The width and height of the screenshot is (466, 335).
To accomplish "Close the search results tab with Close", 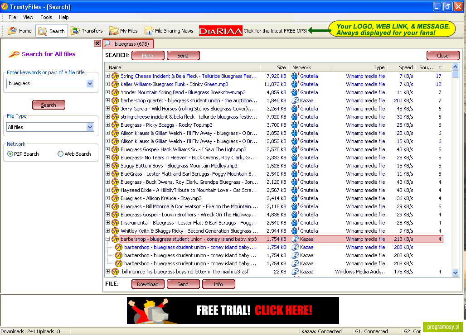I will [x=443, y=56].
